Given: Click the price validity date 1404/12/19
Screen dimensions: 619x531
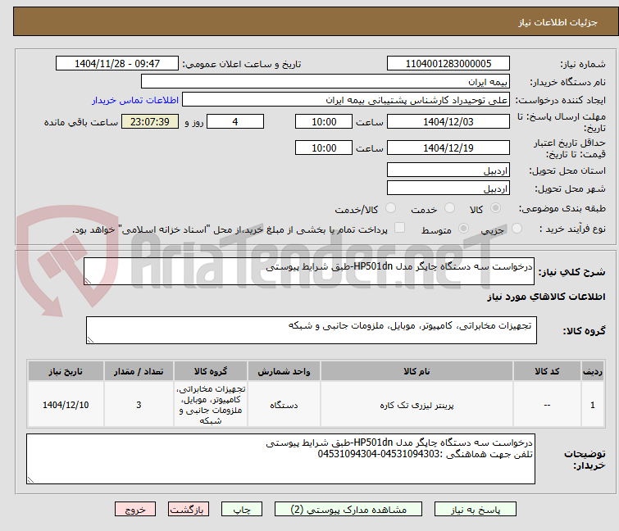Looking at the screenshot, I should [x=448, y=147].
